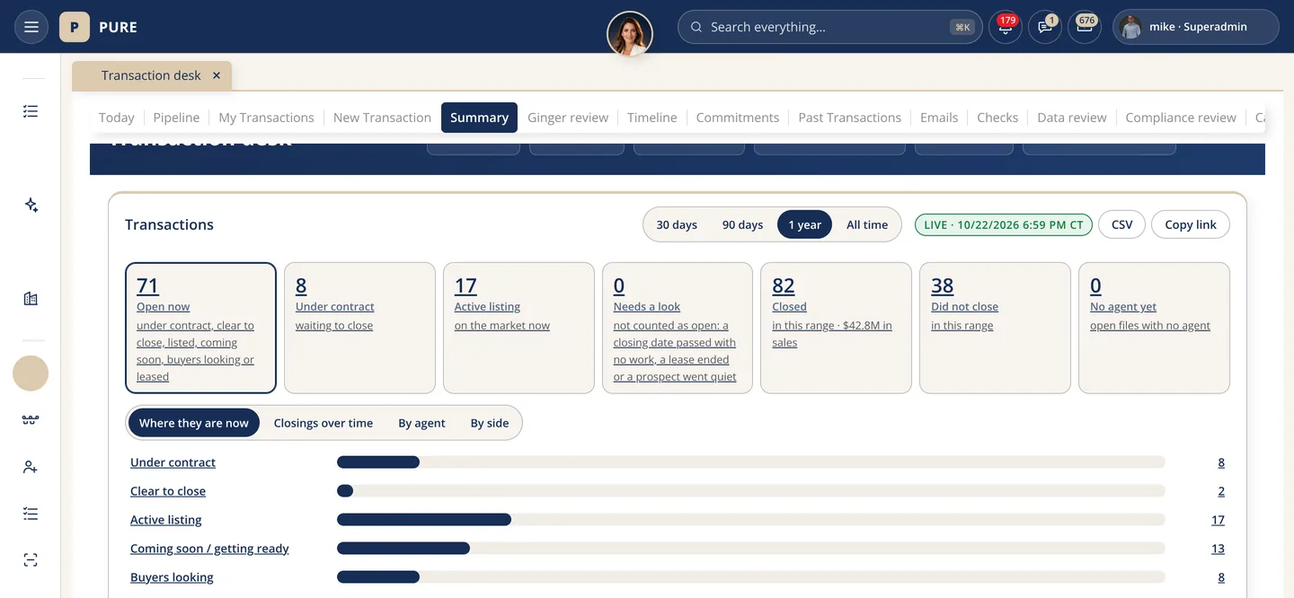Select the Summary tab
This screenshot has height=598, width=1294.
coord(479,118)
